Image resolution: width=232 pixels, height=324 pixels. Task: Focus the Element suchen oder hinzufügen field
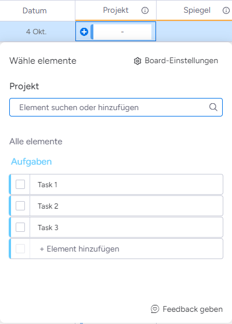click(x=116, y=107)
